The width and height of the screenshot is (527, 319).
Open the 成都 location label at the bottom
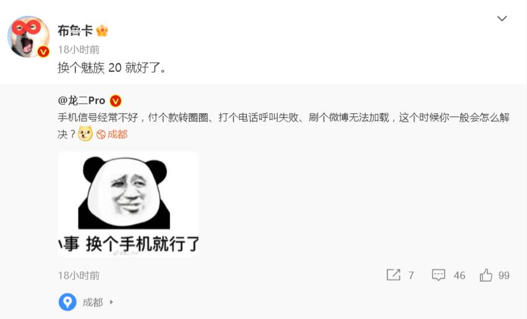coord(93,302)
